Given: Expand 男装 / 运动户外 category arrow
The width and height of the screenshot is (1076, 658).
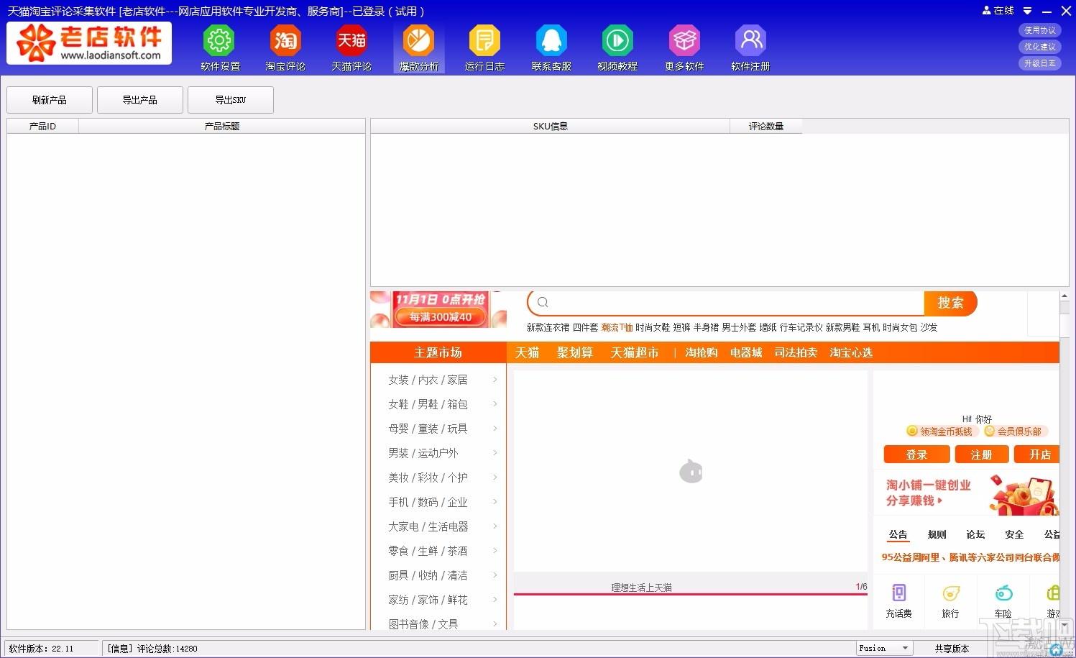Looking at the screenshot, I should (x=495, y=453).
